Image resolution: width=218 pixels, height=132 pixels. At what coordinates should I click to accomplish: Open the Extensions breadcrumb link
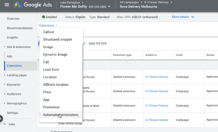tap(46, 25)
